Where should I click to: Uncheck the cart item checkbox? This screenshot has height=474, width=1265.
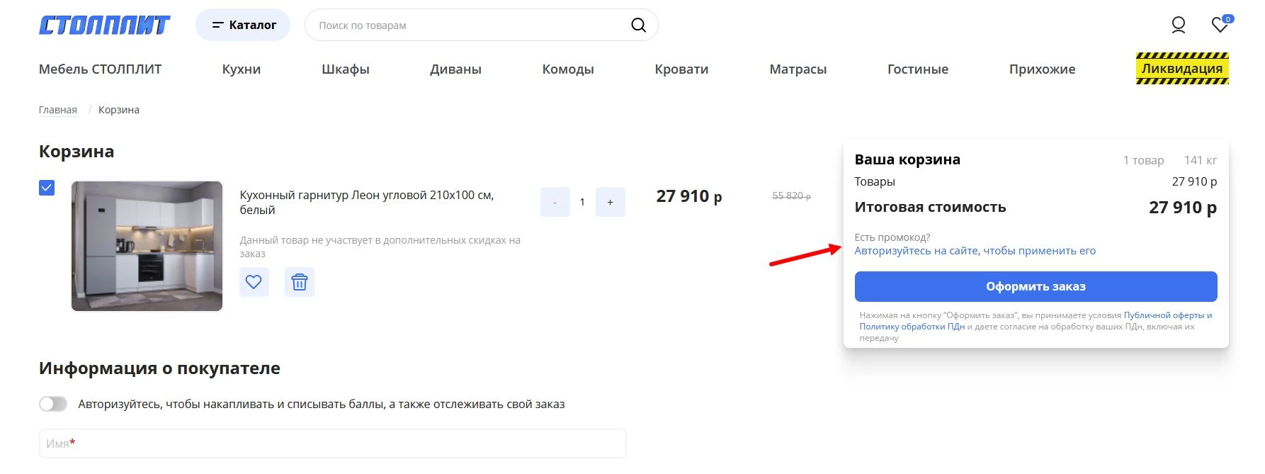[x=47, y=188]
